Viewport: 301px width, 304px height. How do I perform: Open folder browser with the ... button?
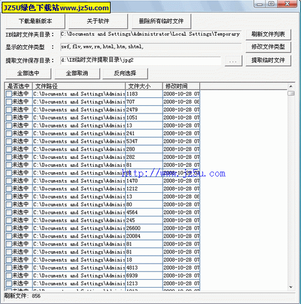coord(233,60)
